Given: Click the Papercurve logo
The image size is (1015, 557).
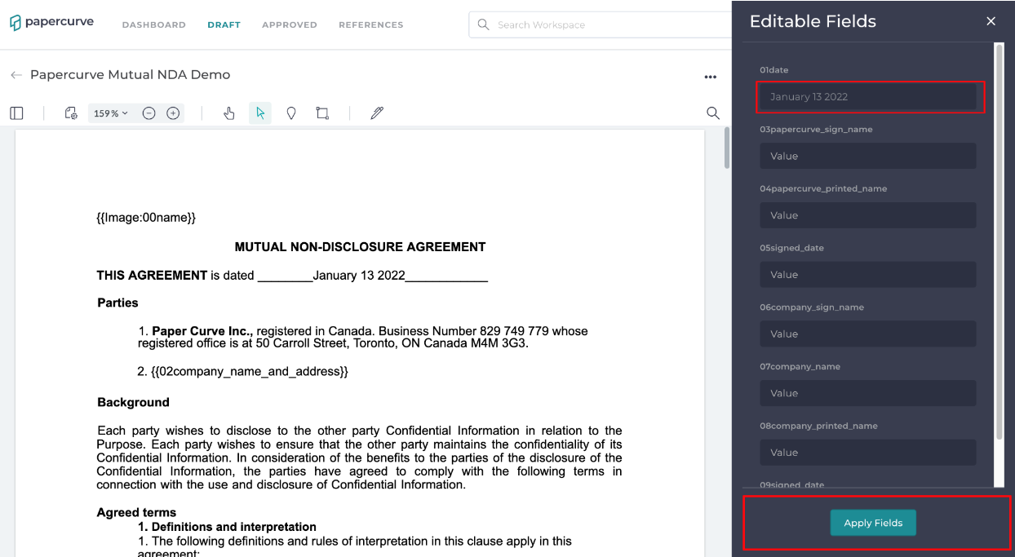Looking at the screenshot, I should tap(51, 22).
